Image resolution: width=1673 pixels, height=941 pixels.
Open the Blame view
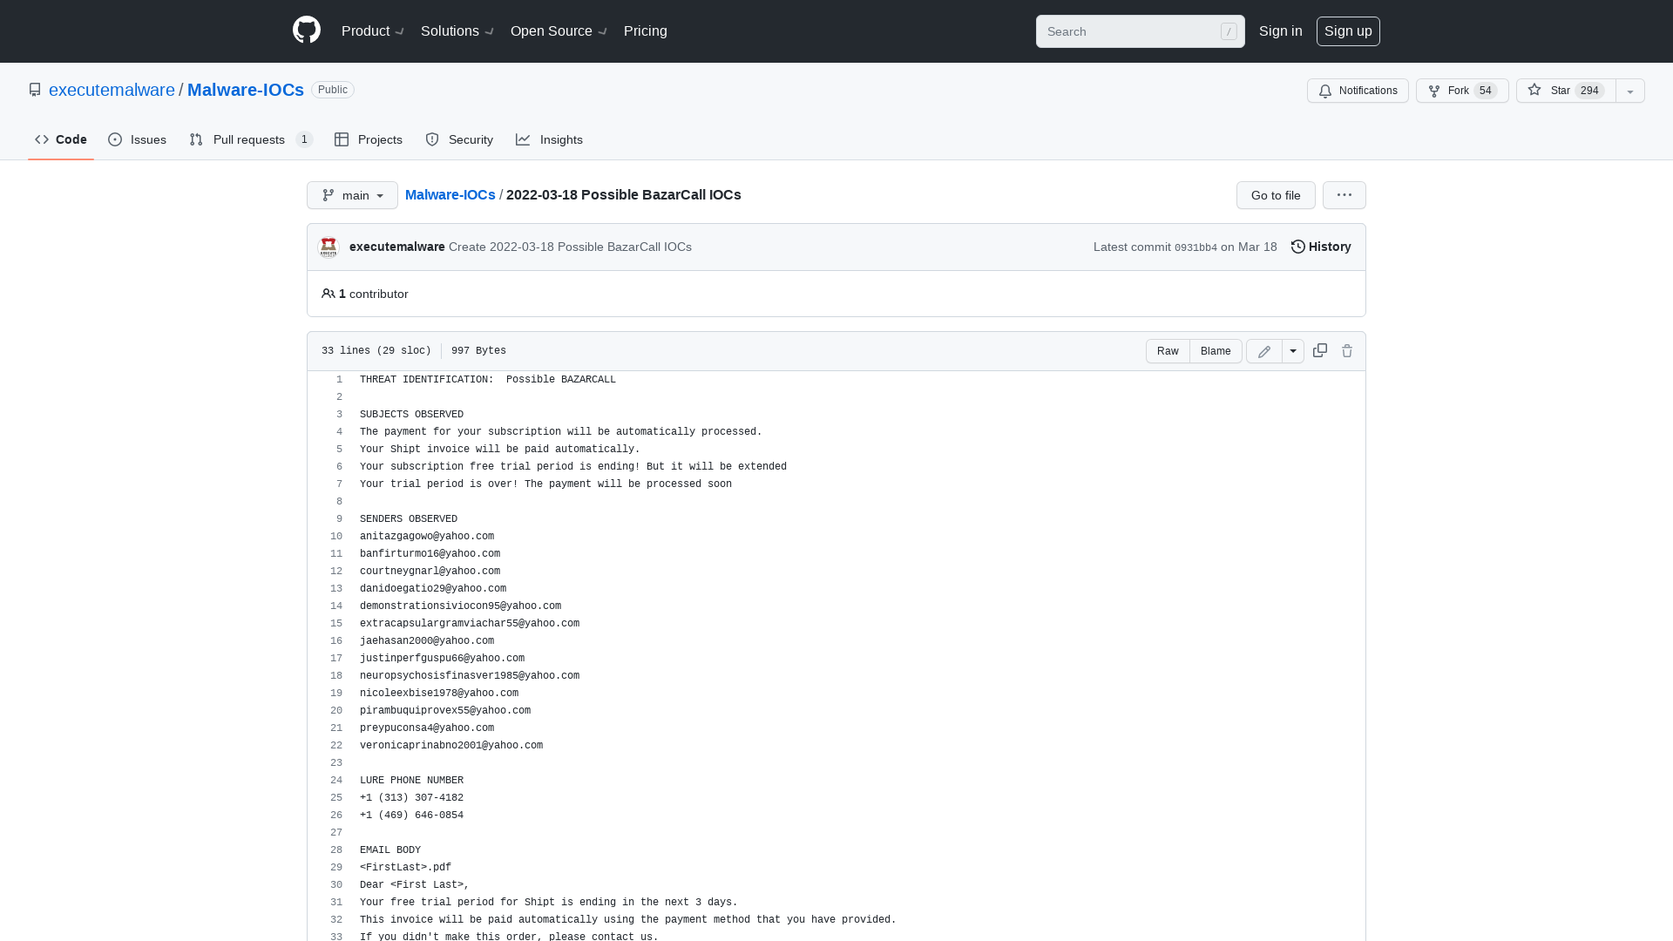click(1216, 351)
